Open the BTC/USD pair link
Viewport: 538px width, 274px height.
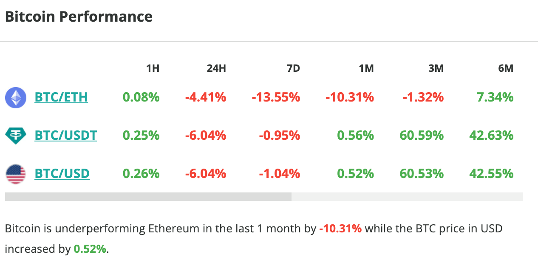62,174
